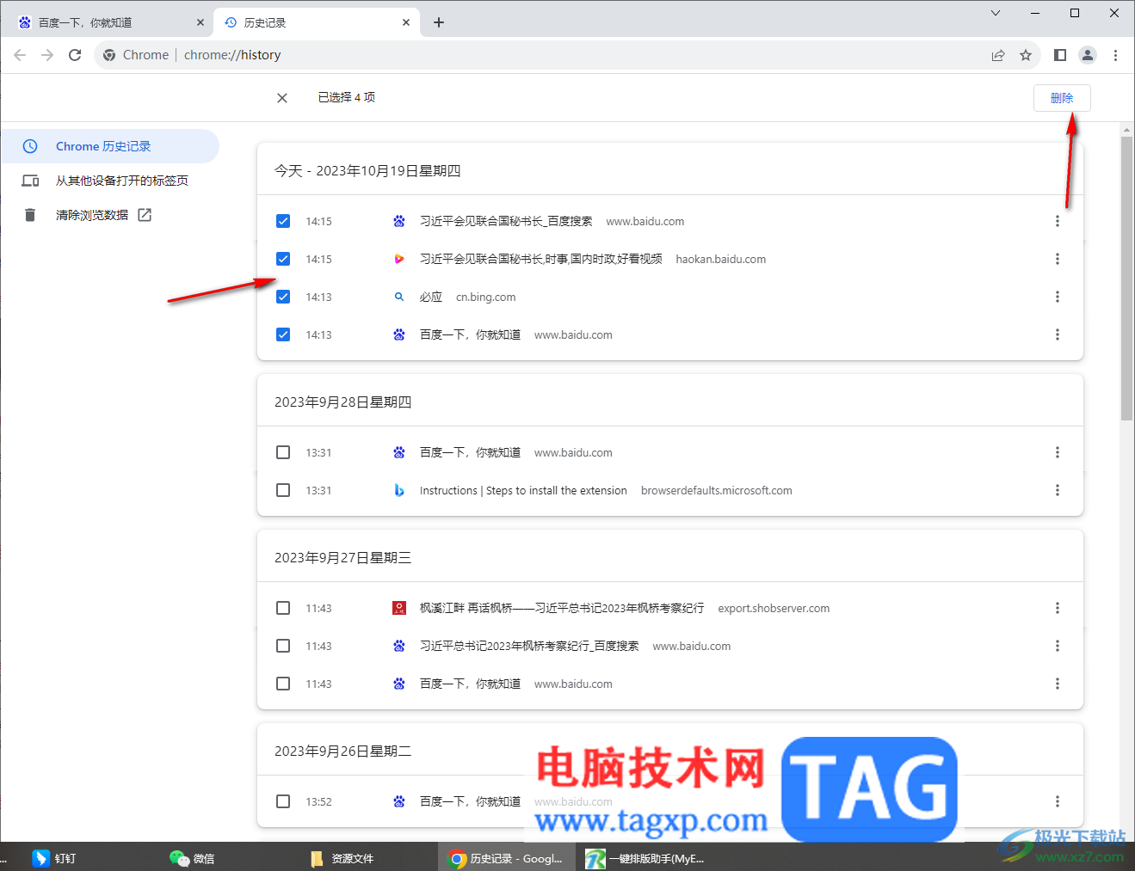1135x871 pixels.
Task: Bookmark the page using the star icon
Action: pyautogui.click(x=1026, y=54)
